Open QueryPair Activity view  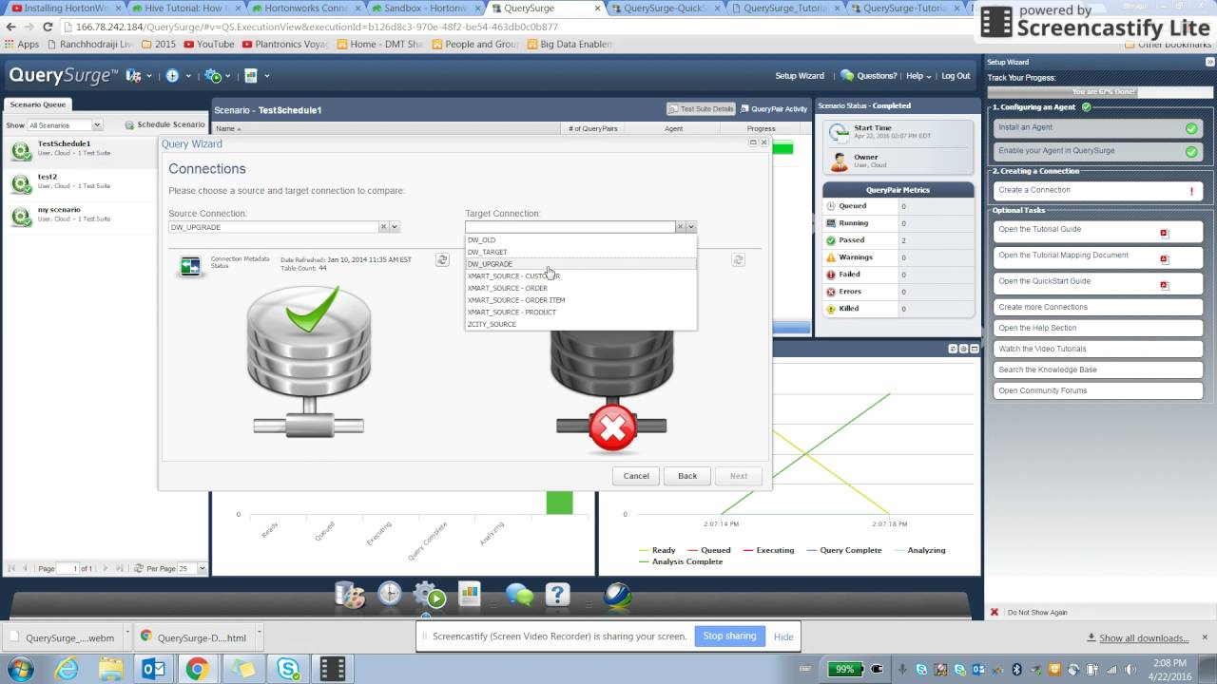pos(773,109)
